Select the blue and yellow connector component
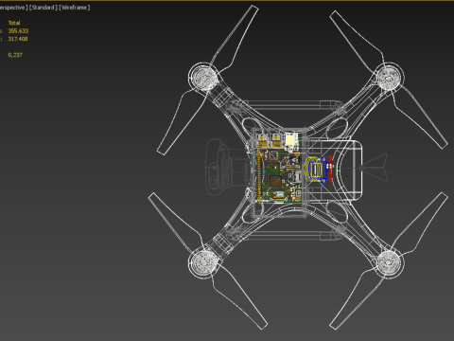 tap(317, 170)
